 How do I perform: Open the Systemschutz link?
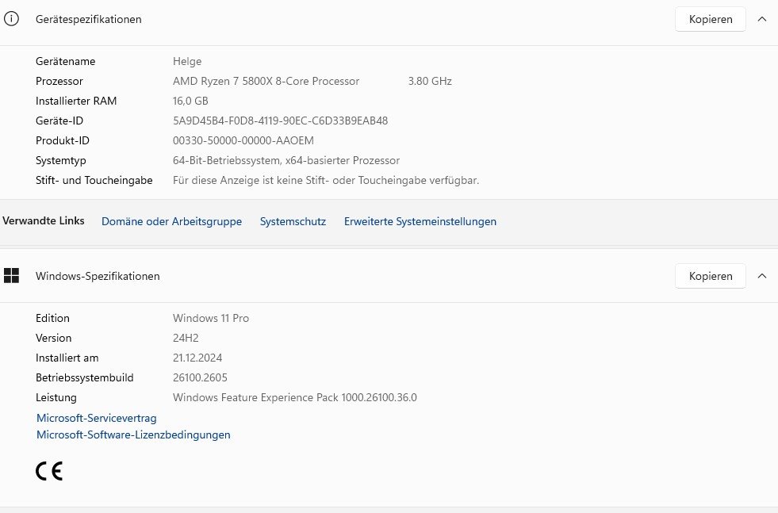pyautogui.click(x=293, y=221)
